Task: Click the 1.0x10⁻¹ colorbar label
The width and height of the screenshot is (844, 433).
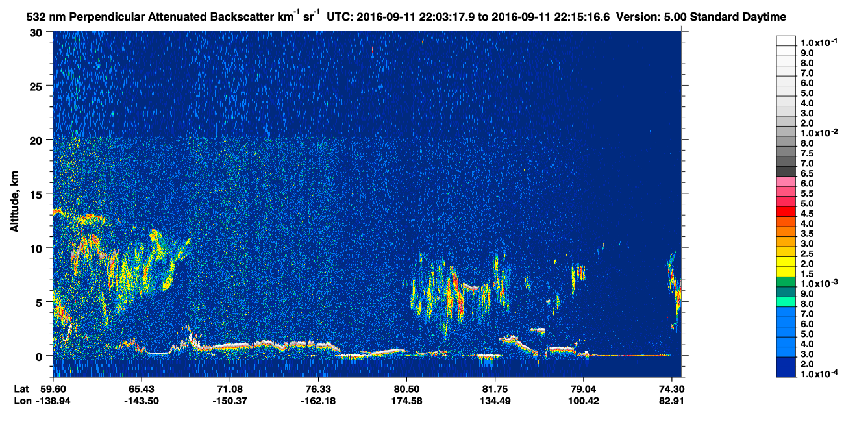Action: click(x=819, y=43)
